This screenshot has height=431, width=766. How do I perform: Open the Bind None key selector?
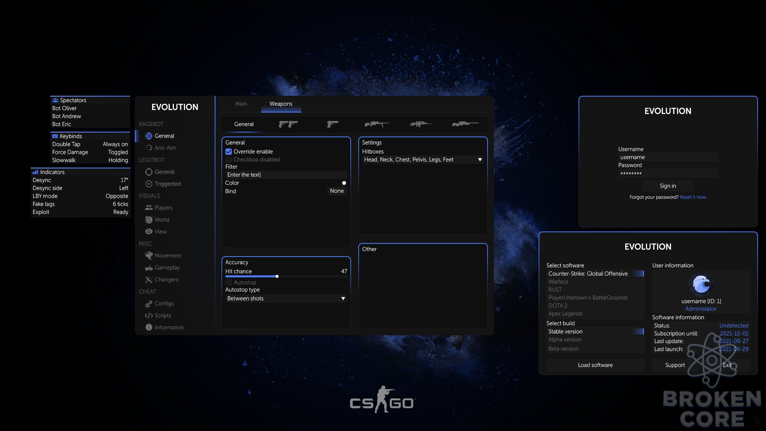pos(337,191)
